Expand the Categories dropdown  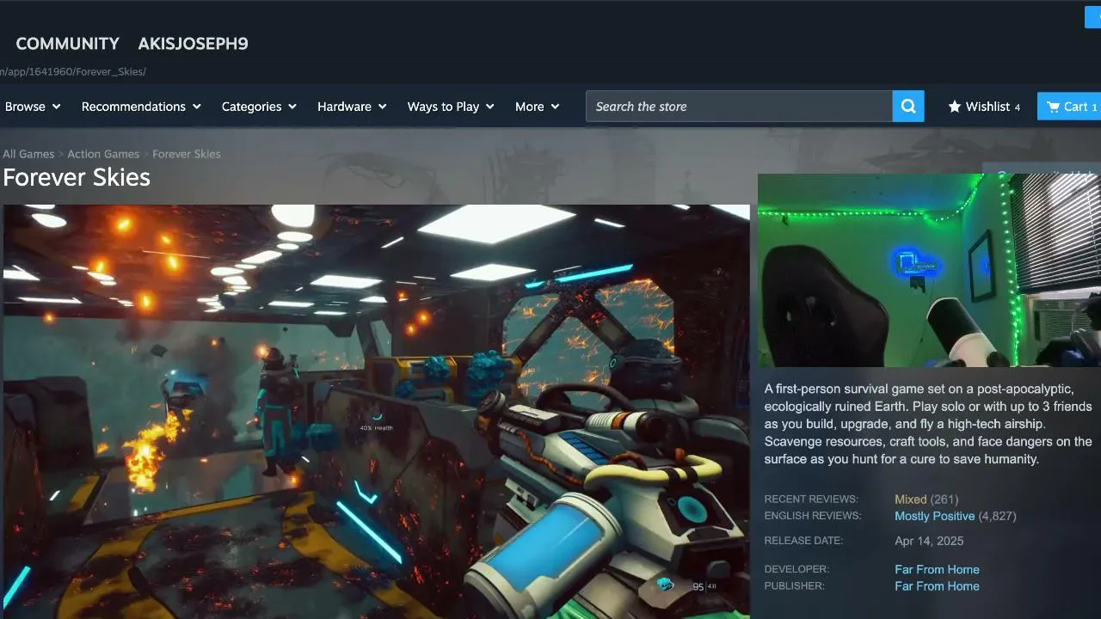[x=259, y=107]
